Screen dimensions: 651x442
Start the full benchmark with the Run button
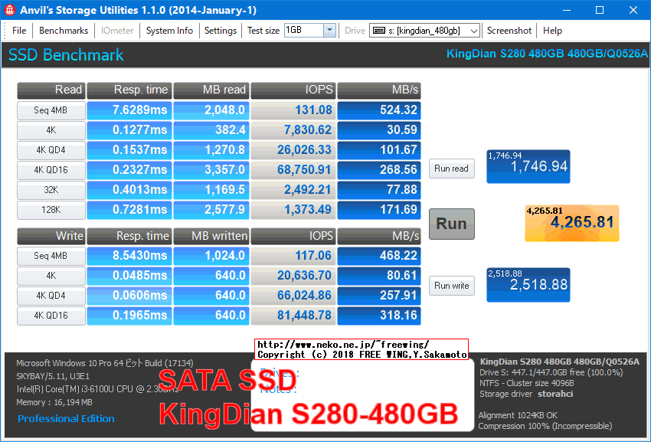click(451, 224)
